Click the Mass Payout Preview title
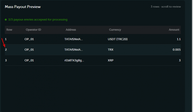Screen dimensions: 193x112 [x=23, y=7]
